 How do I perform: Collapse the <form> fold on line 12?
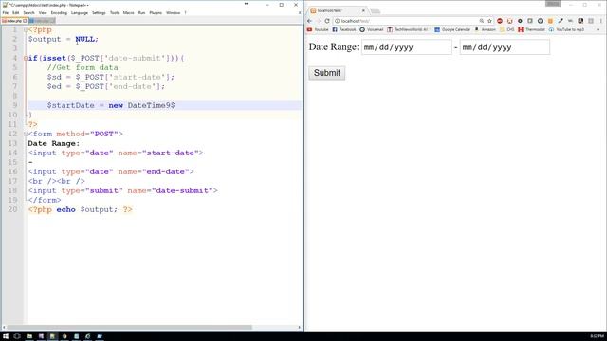pyautogui.click(x=26, y=134)
